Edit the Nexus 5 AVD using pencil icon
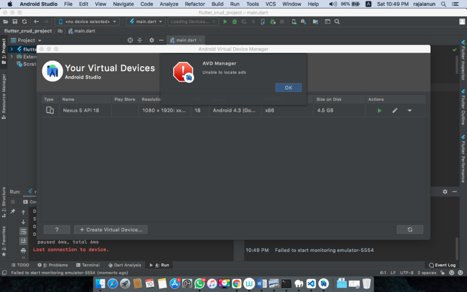The width and height of the screenshot is (467, 292). tap(394, 110)
